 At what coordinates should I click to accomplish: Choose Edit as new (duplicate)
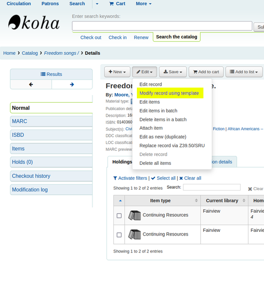tap(163, 137)
